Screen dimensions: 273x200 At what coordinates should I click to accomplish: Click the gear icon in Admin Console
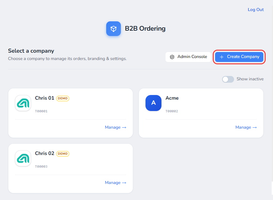(x=172, y=57)
